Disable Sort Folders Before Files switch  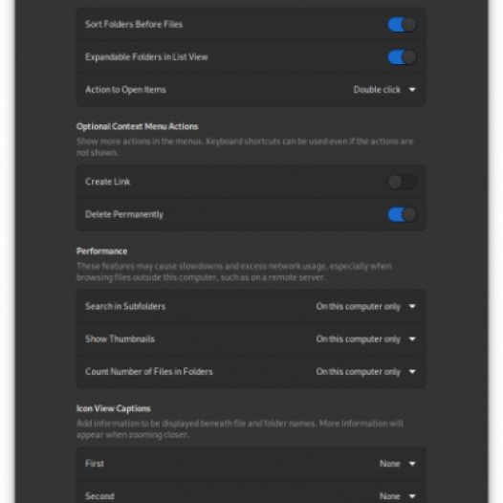click(402, 24)
